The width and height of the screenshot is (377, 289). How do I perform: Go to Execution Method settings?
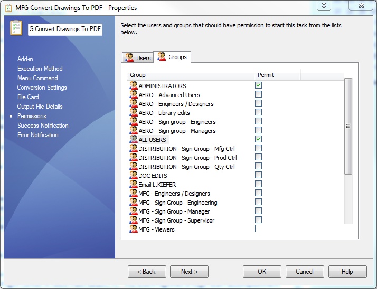coord(40,69)
